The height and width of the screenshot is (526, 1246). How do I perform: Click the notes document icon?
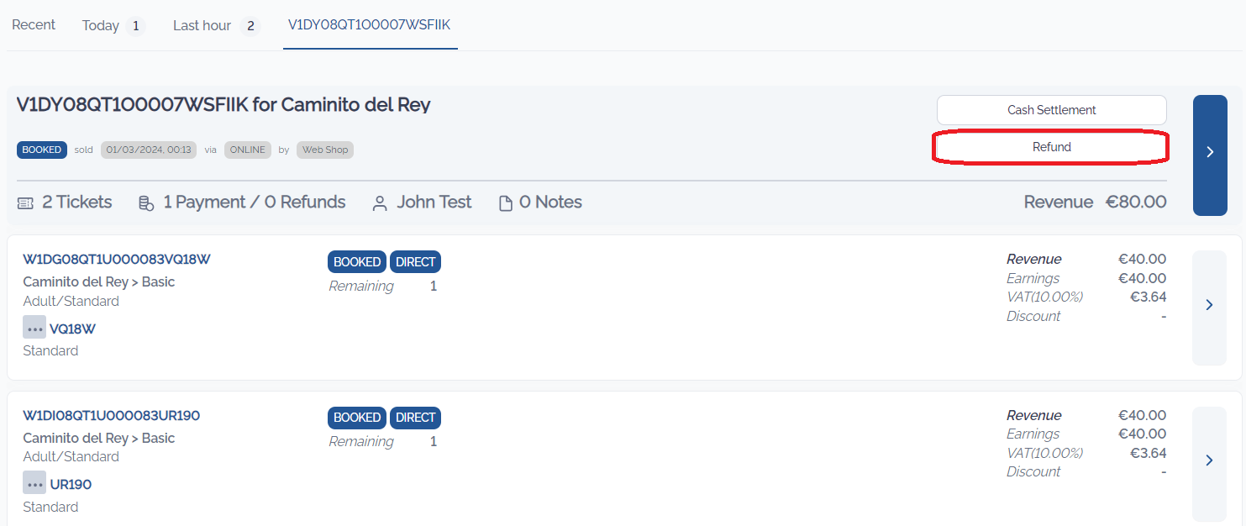point(506,203)
